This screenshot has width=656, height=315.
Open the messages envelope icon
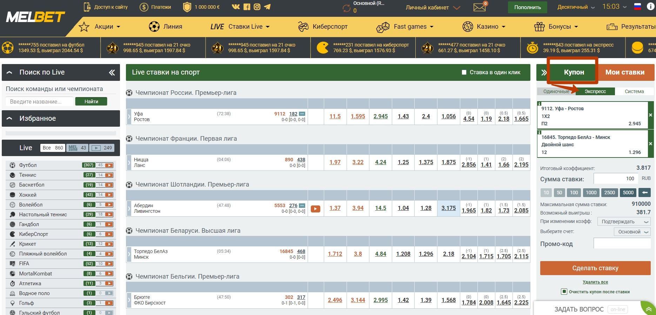tap(479, 7)
